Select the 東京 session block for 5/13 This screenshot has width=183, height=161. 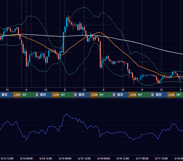(x=6, y=95)
